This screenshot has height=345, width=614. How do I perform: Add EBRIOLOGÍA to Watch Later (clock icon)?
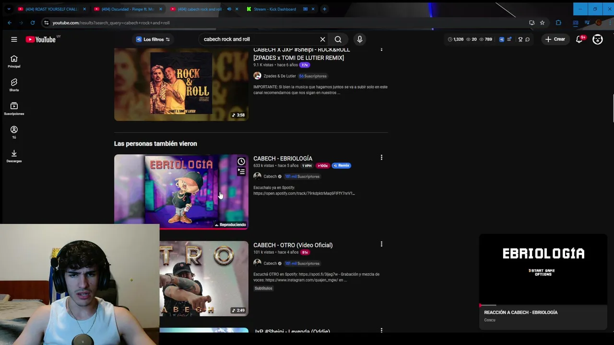tap(241, 161)
